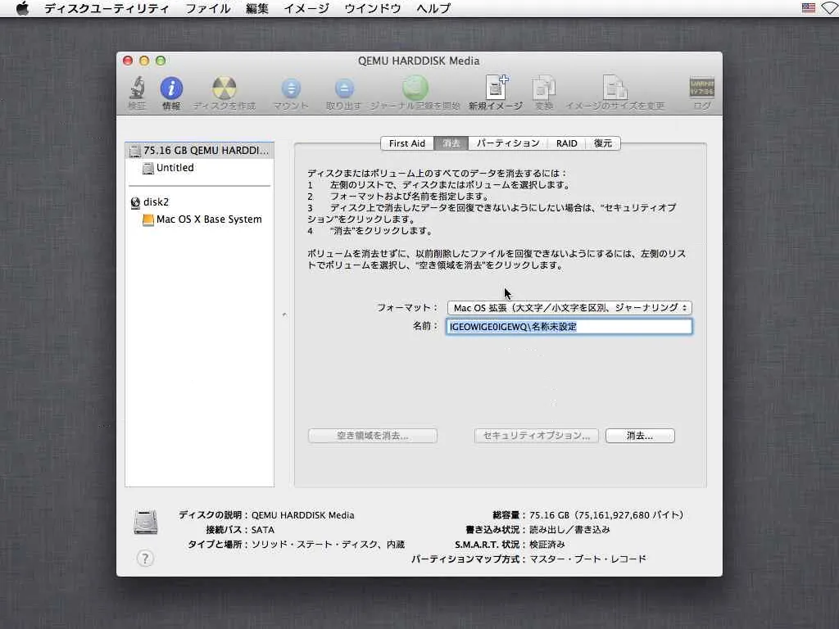Viewport: 839px width, 629px height.
Task: Click the 読み出し/書き込み write status value
Action: pos(569,530)
